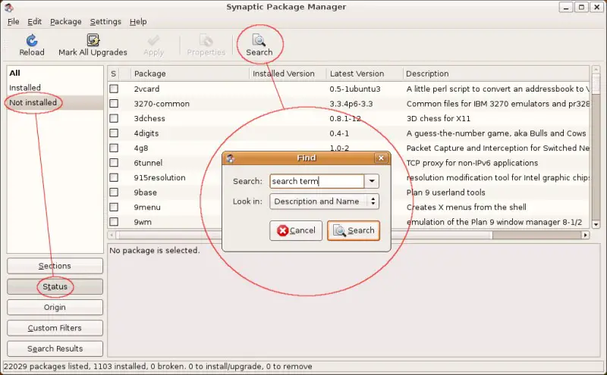The image size is (607, 375).
Task: Switch to the Origin filter view
Action: [55, 308]
